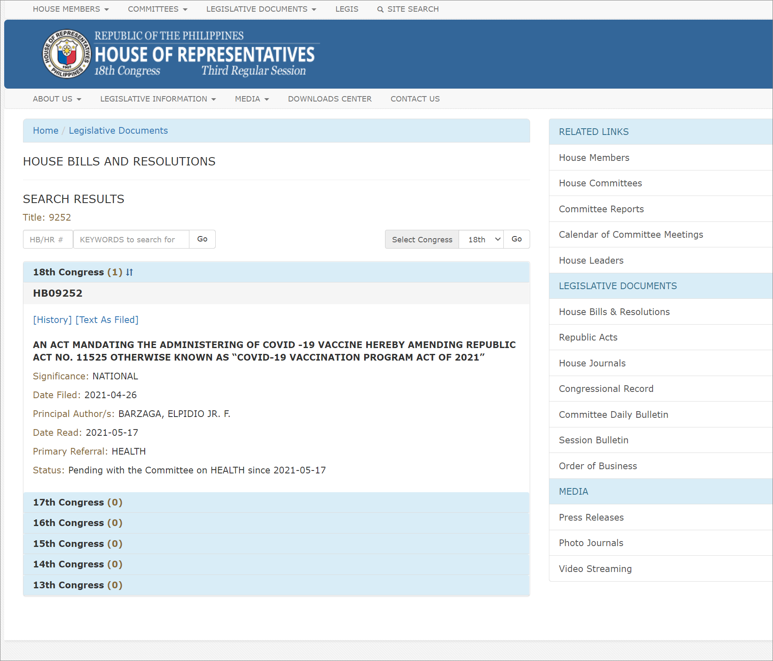Focus the keywords search field
The image size is (773, 661).
(x=131, y=239)
